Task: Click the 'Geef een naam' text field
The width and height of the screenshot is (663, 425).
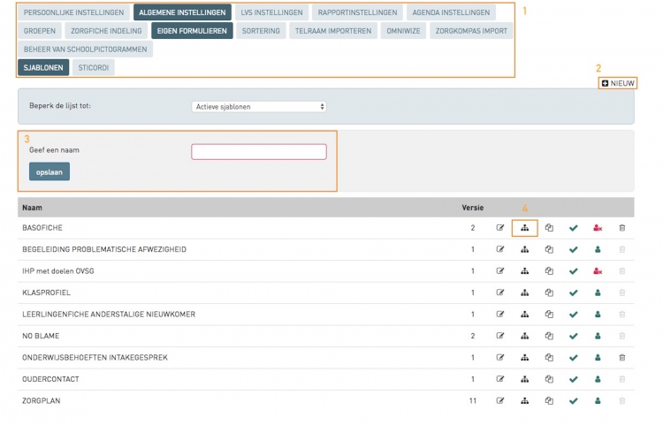Action: point(259,152)
